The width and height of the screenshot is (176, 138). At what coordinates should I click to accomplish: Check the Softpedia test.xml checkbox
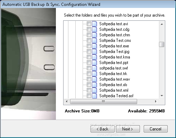(89, 90)
